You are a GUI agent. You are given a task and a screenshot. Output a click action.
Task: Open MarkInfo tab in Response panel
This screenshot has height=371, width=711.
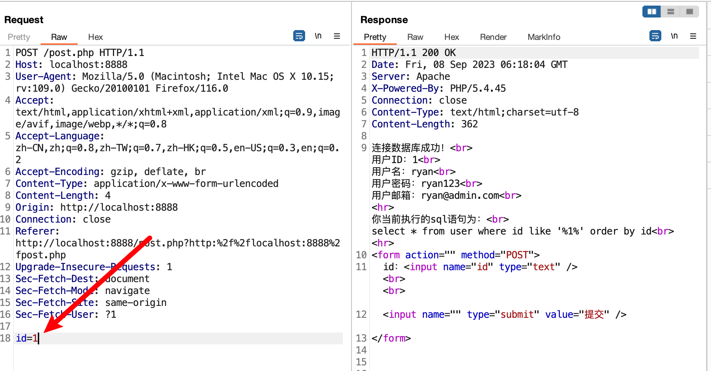(544, 37)
